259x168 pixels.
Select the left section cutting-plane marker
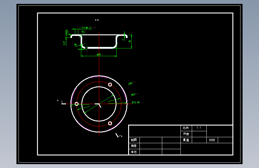click(x=64, y=103)
